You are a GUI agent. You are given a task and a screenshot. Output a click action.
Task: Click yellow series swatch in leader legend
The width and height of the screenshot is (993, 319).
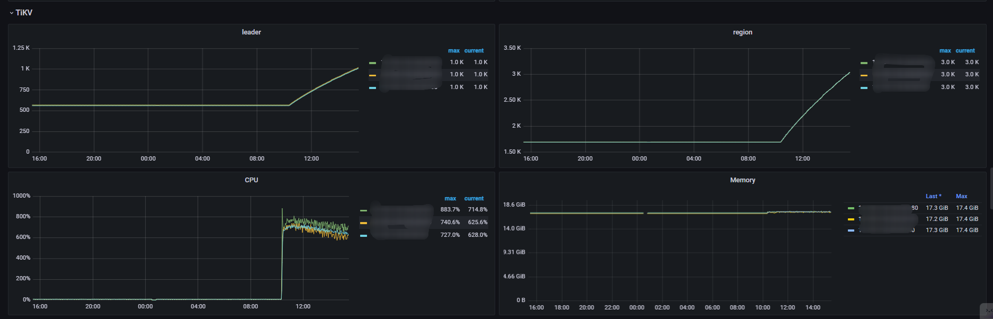click(373, 75)
